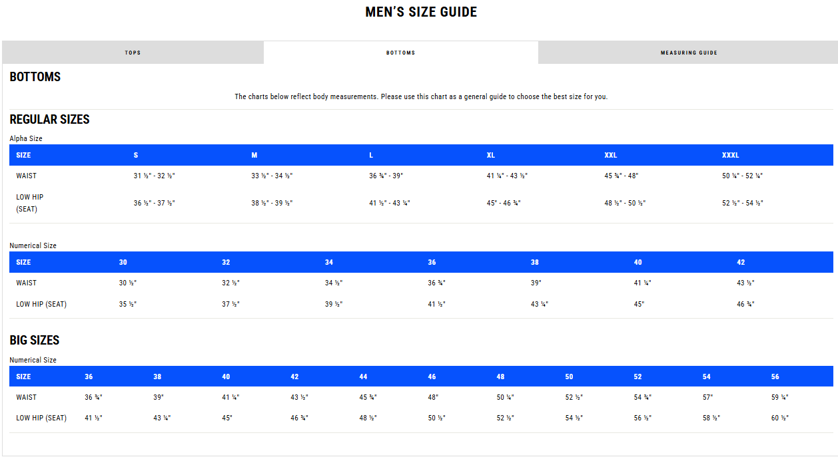This screenshot has width=838, height=457.
Task: Click the size 30 header in Regular Numerical
Action: 123,262
